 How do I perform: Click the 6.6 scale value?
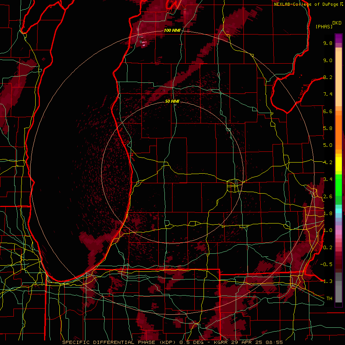[x=328, y=111]
